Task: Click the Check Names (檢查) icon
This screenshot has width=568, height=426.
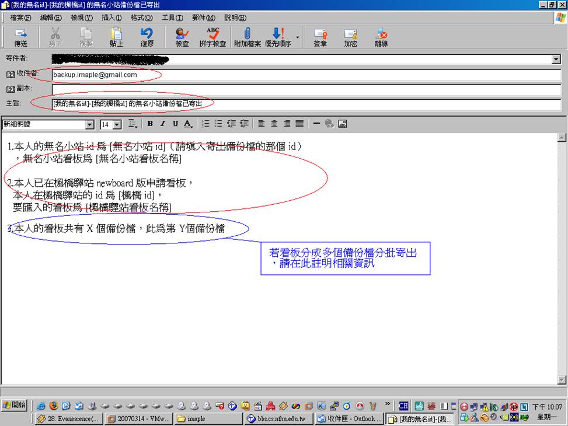Action: click(182, 37)
